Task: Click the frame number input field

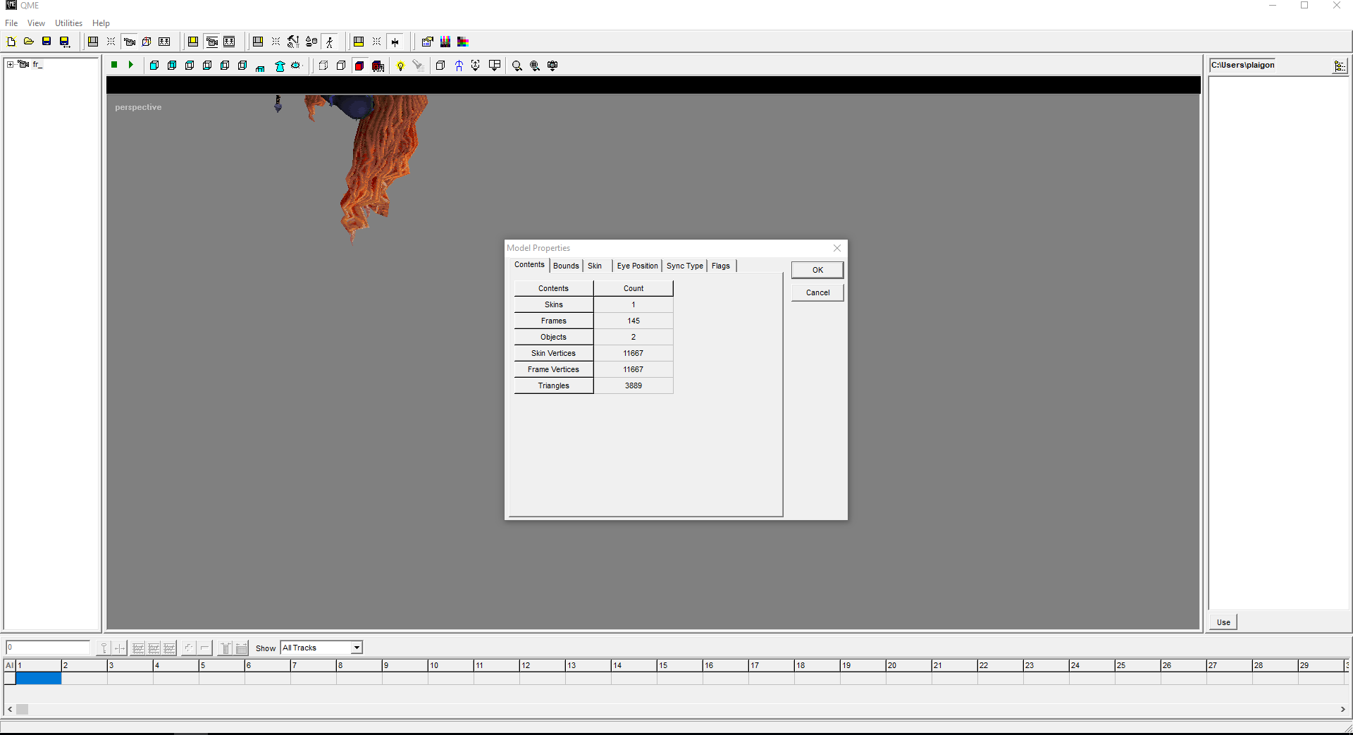Action: pos(48,648)
